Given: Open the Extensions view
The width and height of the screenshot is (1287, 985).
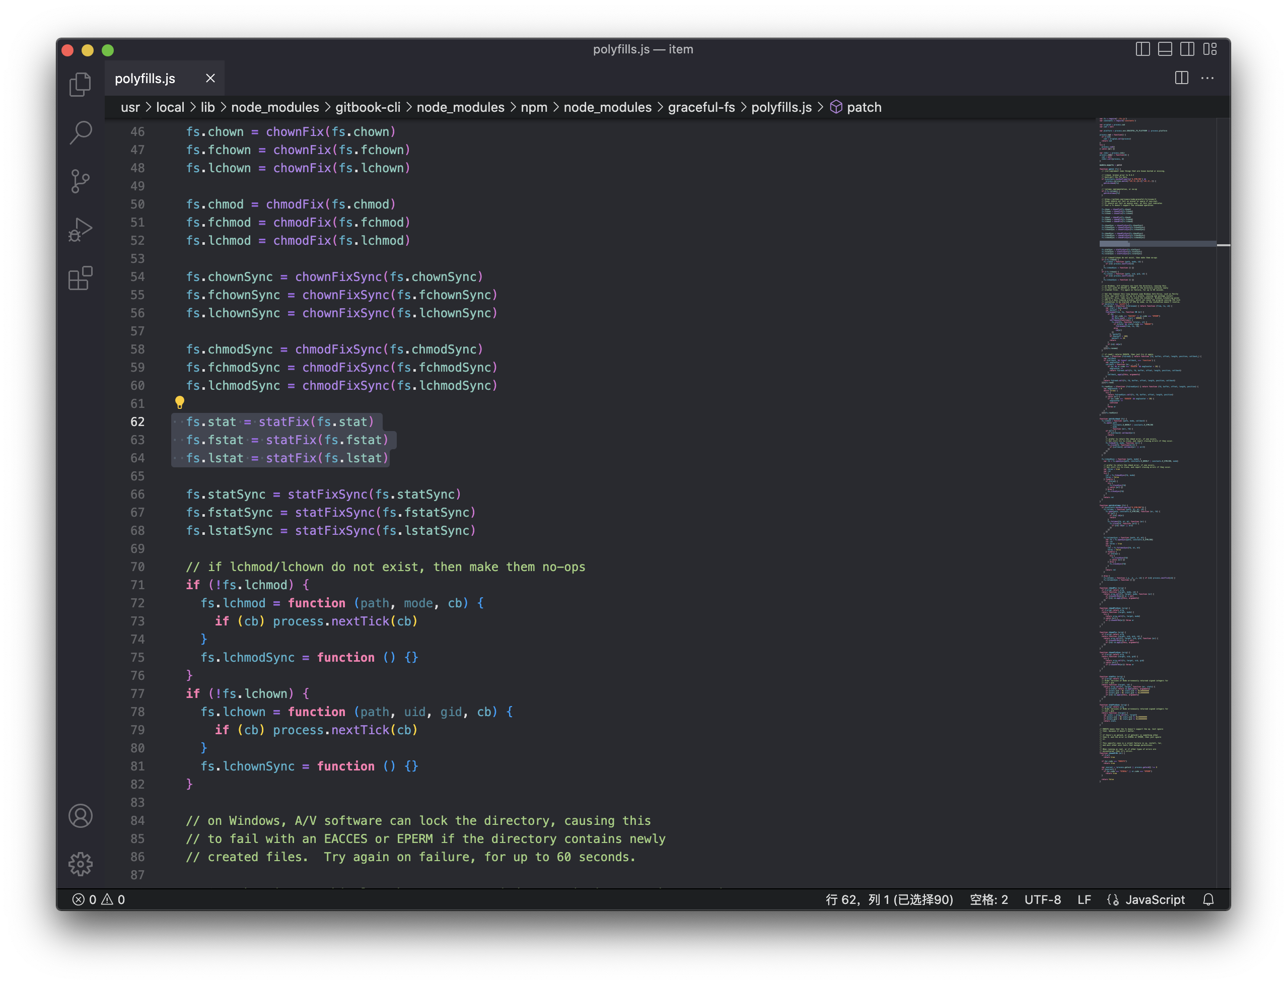Looking at the screenshot, I should click(81, 278).
